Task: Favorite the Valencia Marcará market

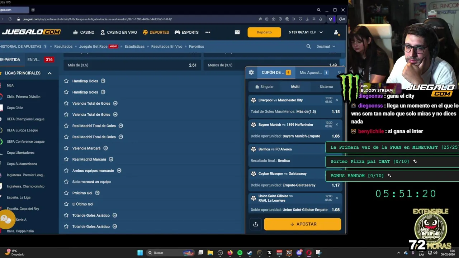Action: pyautogui.click(x=66, y=148)
